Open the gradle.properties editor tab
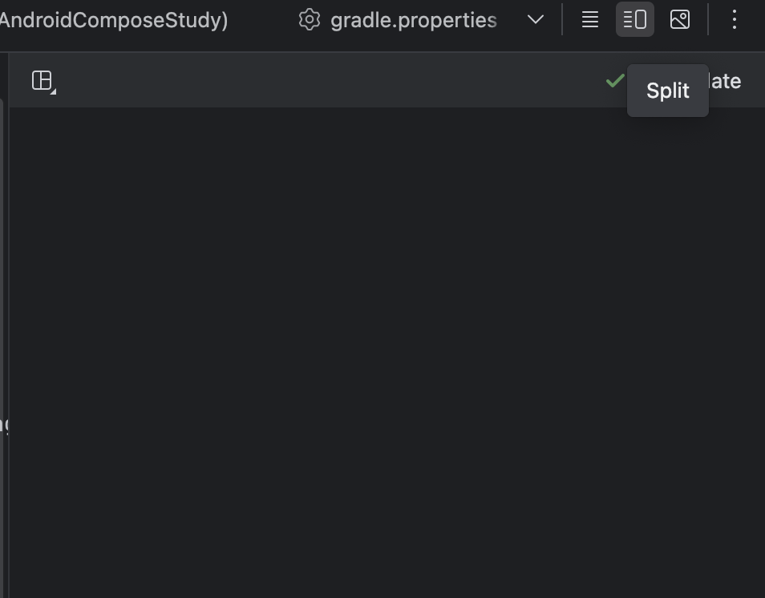The height and width of the screenshot is (598, 765). click(x=413, y=20)
